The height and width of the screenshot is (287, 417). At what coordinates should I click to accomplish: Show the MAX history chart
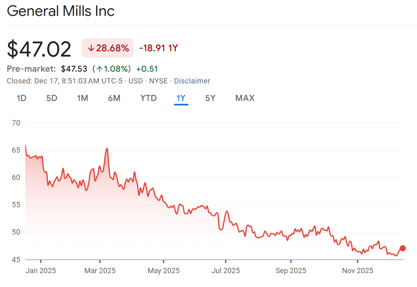[x=245, y=98]
